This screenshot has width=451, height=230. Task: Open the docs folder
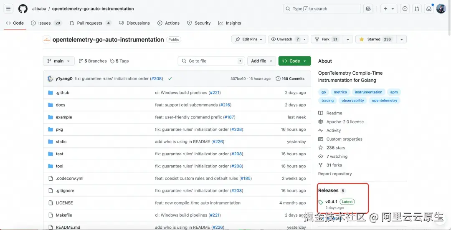click(61, 105)
